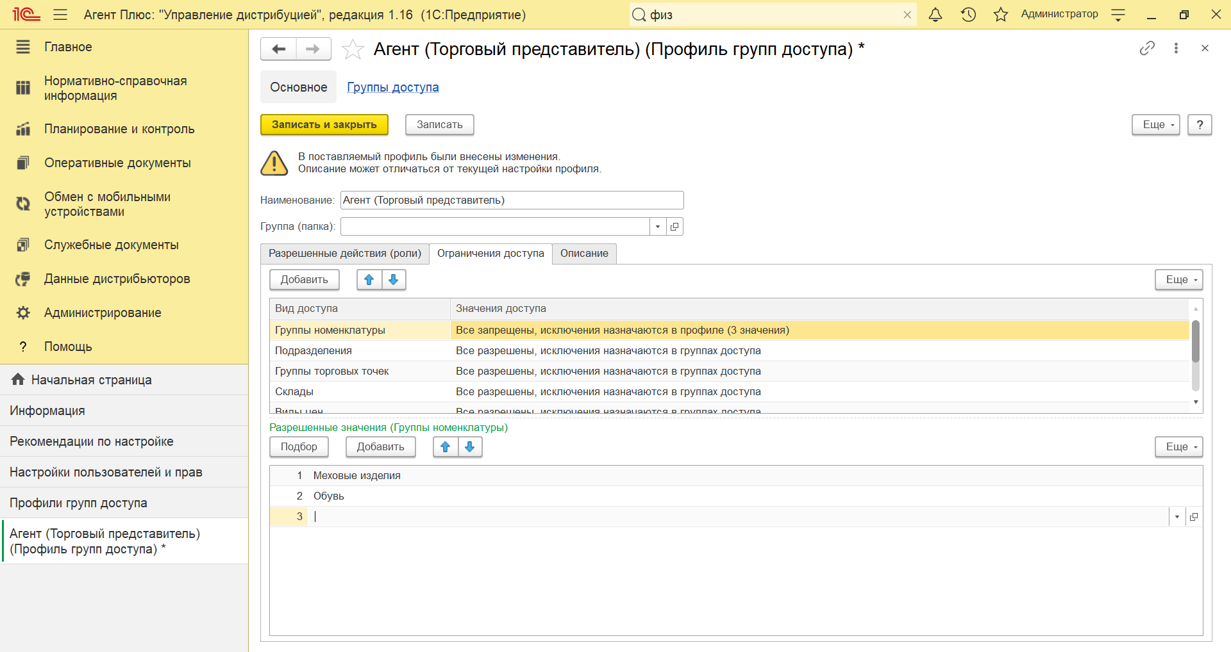This screenshot has height=652, width=1231.
Task: Open Профили групп доступа item
Action: (124, 503)
